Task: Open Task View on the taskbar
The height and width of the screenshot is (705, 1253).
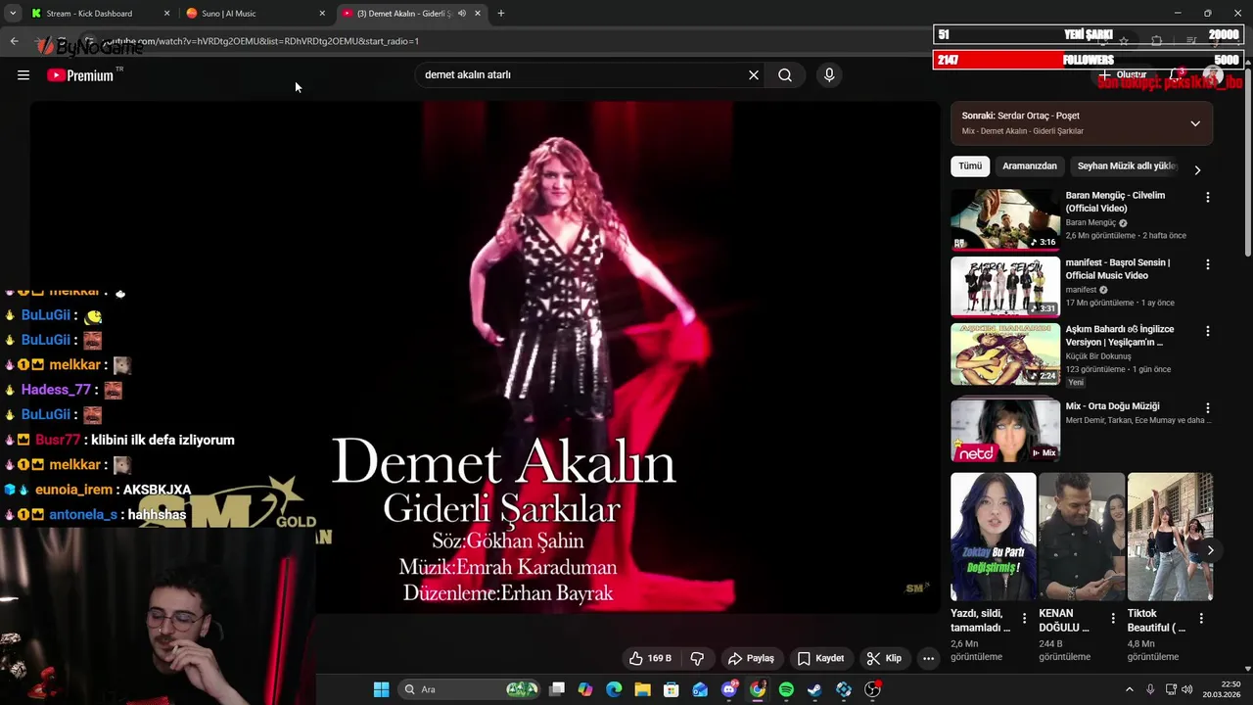Action: [x=557, y=689]
